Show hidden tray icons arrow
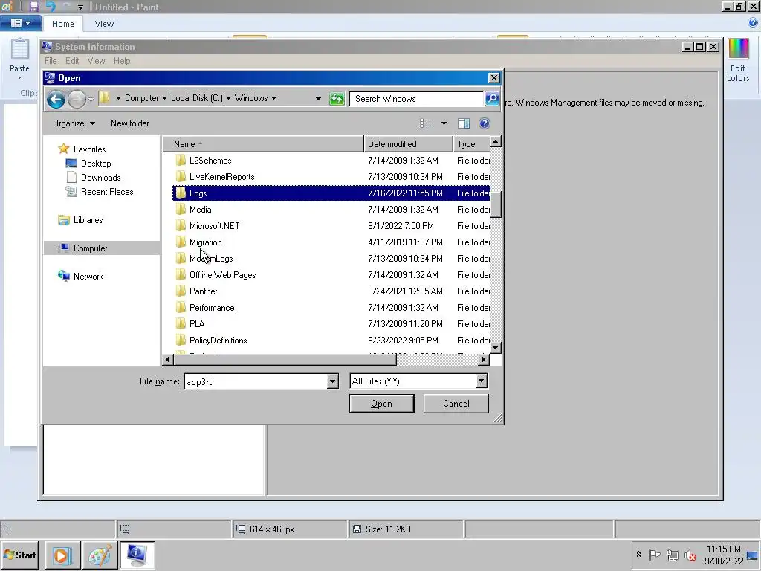The height and width of the screenshot is (571, 761). click(638, 554)
